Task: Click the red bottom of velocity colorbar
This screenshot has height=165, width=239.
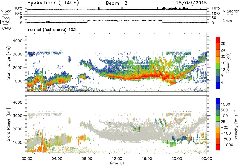Action: [218, 147]
